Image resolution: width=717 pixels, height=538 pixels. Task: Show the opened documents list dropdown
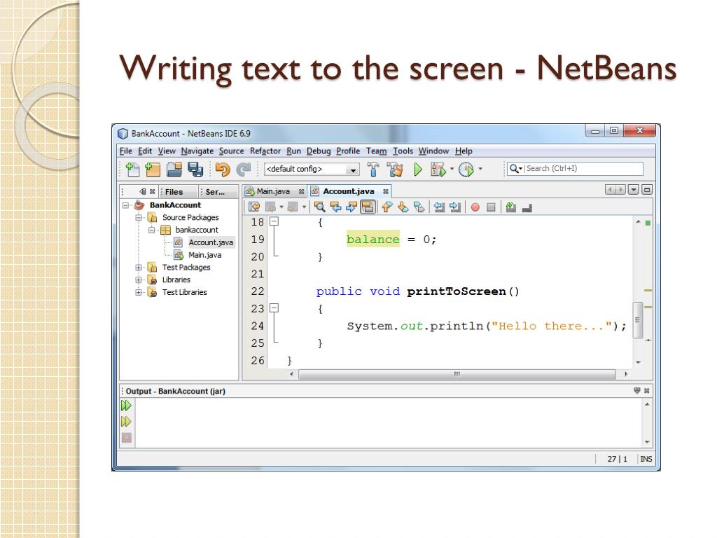[633, 190]
